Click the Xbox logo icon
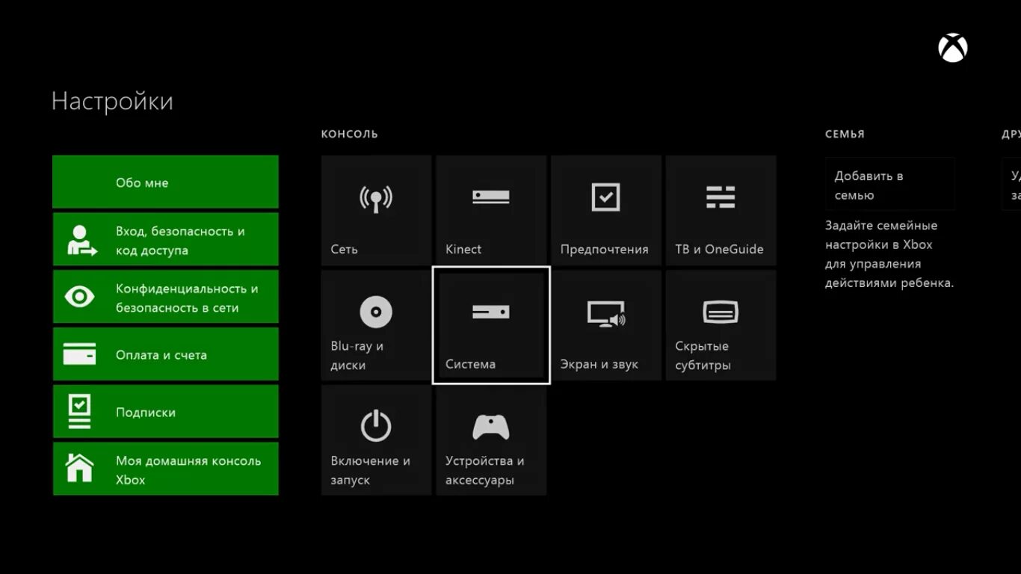Screen dimensions: 1021x574 coord(952,49)
